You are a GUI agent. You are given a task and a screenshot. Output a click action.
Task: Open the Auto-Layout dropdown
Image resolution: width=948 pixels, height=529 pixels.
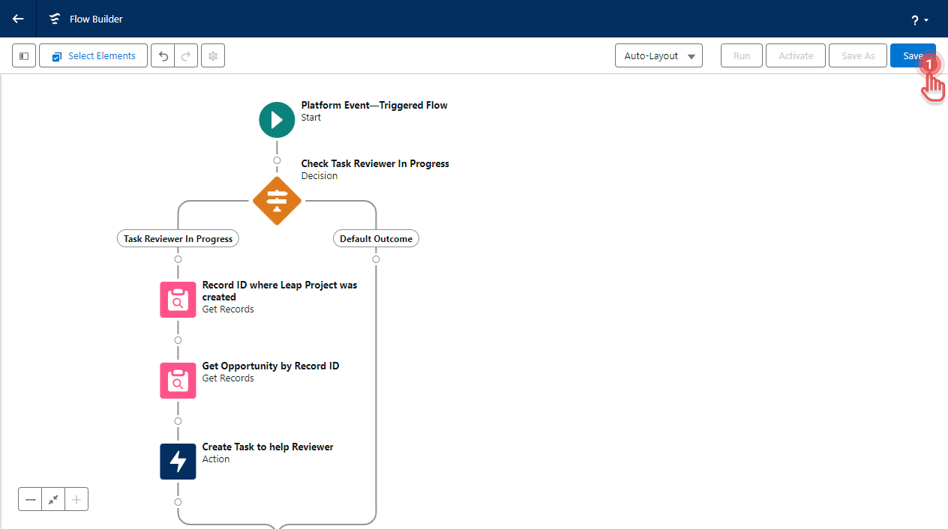point(658,55)
